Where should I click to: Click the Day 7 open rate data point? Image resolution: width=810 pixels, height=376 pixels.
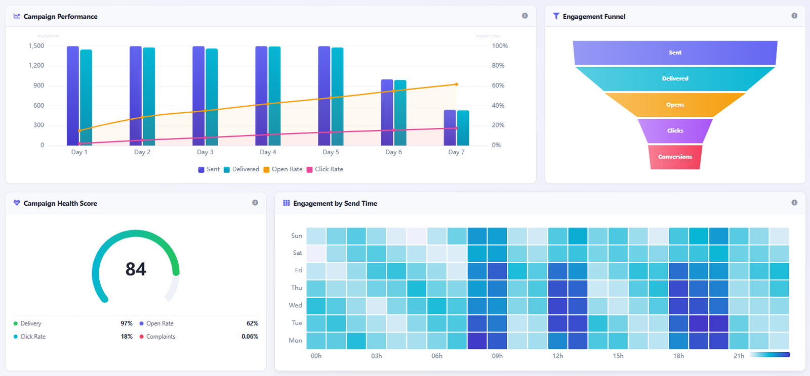[456, 84]
